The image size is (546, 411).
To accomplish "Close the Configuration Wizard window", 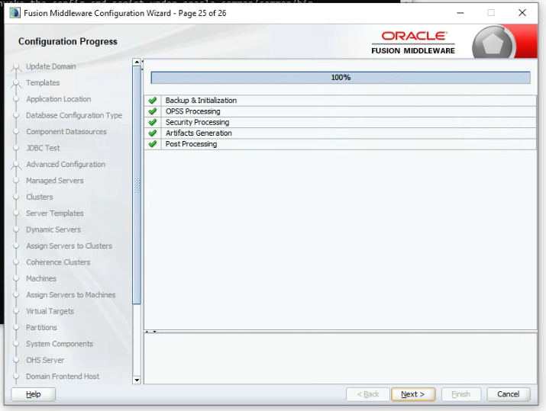I will (x=522, y=13).
